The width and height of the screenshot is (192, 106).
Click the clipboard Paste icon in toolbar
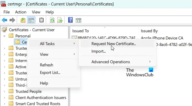tap(41, 20)
